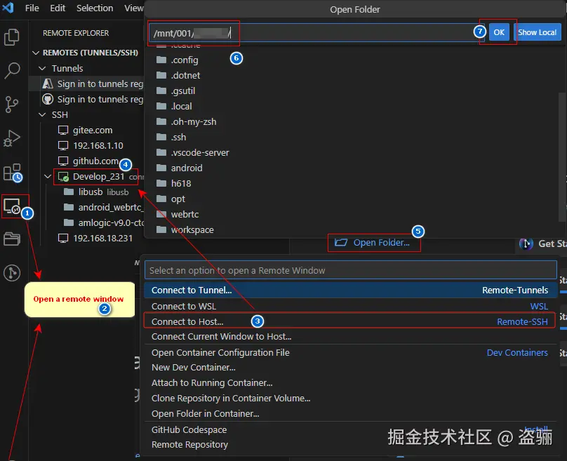Click the VS Code logo icon

click(8, 8)
